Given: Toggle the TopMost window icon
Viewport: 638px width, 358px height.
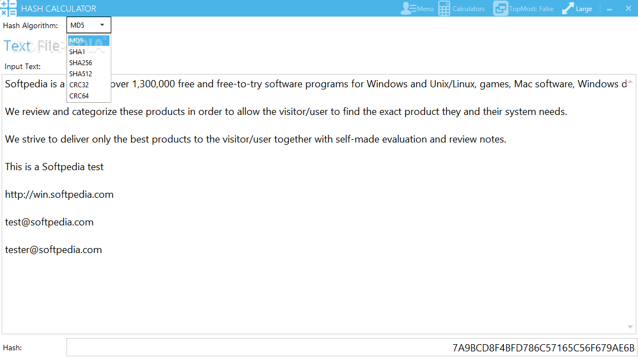Looking at the screenshot, I should 501,8.
